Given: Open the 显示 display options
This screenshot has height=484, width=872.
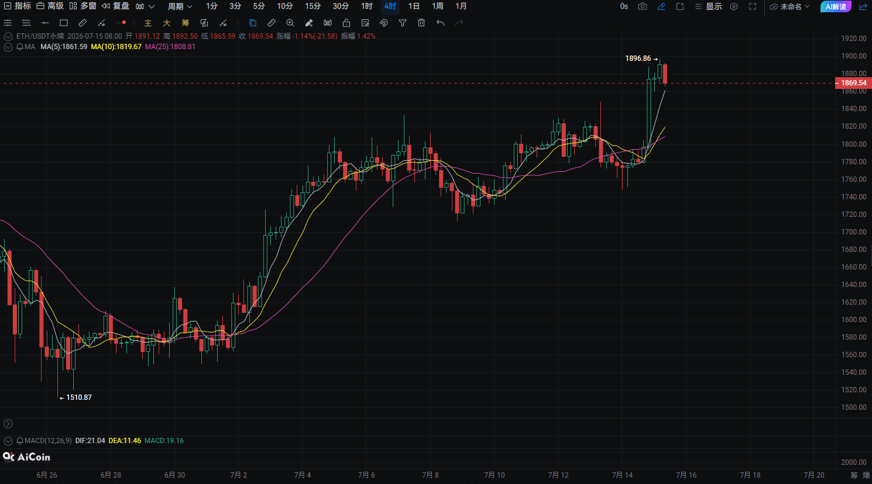Looking at the screenshot, I should (708, 6).
